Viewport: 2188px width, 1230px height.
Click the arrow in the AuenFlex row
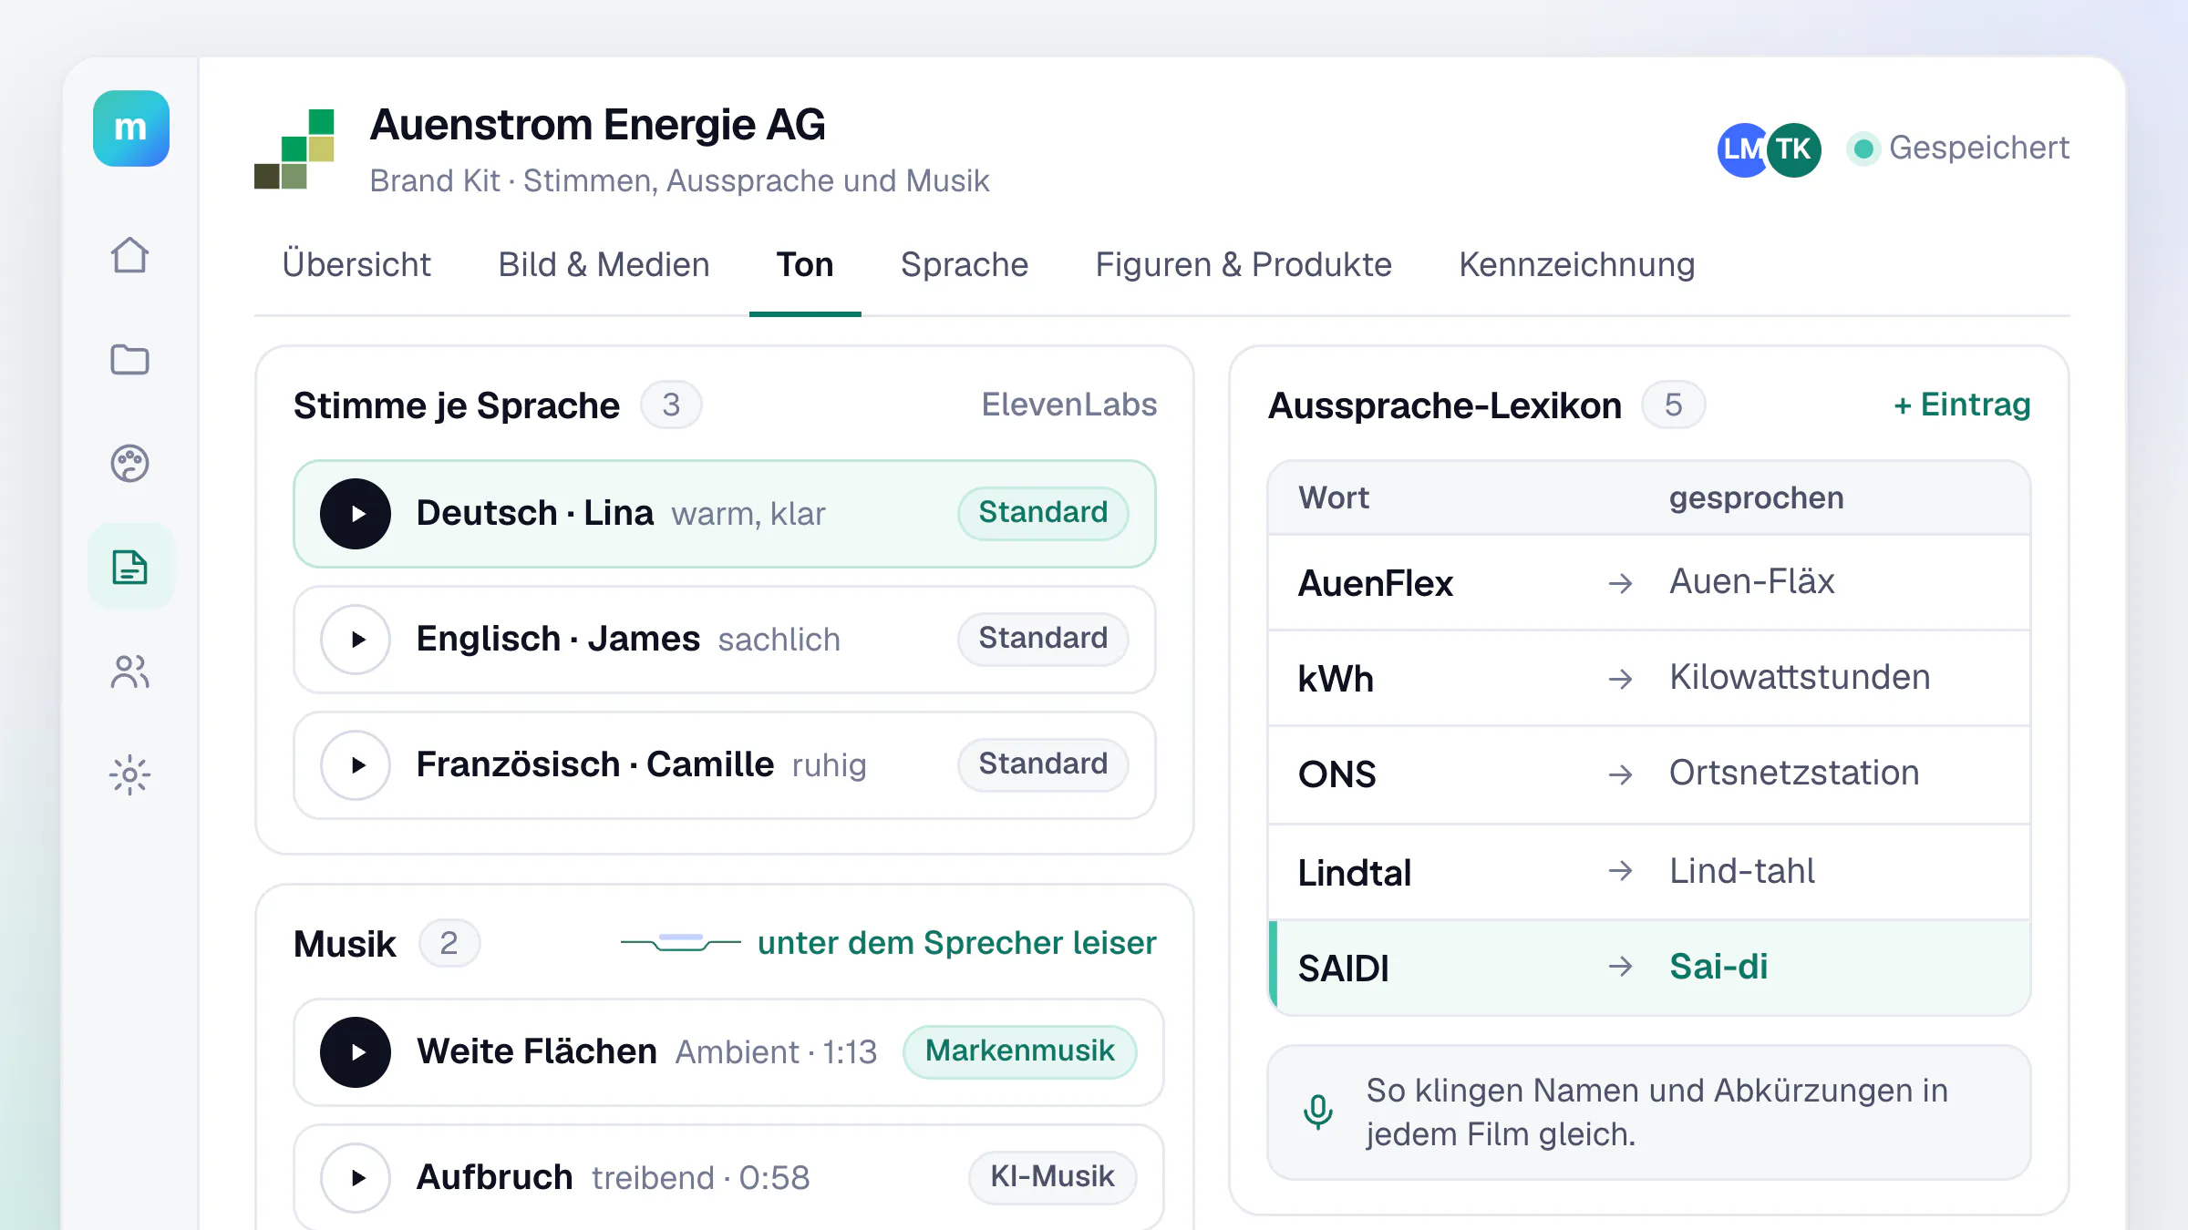pyautogui.click(x=1620, y=583)
